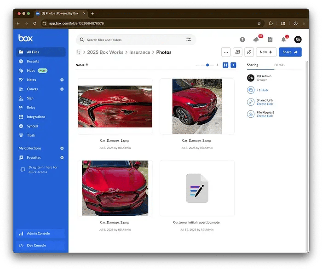Open +1 Hub link
The image size is (322, 270).
[262, 90]
